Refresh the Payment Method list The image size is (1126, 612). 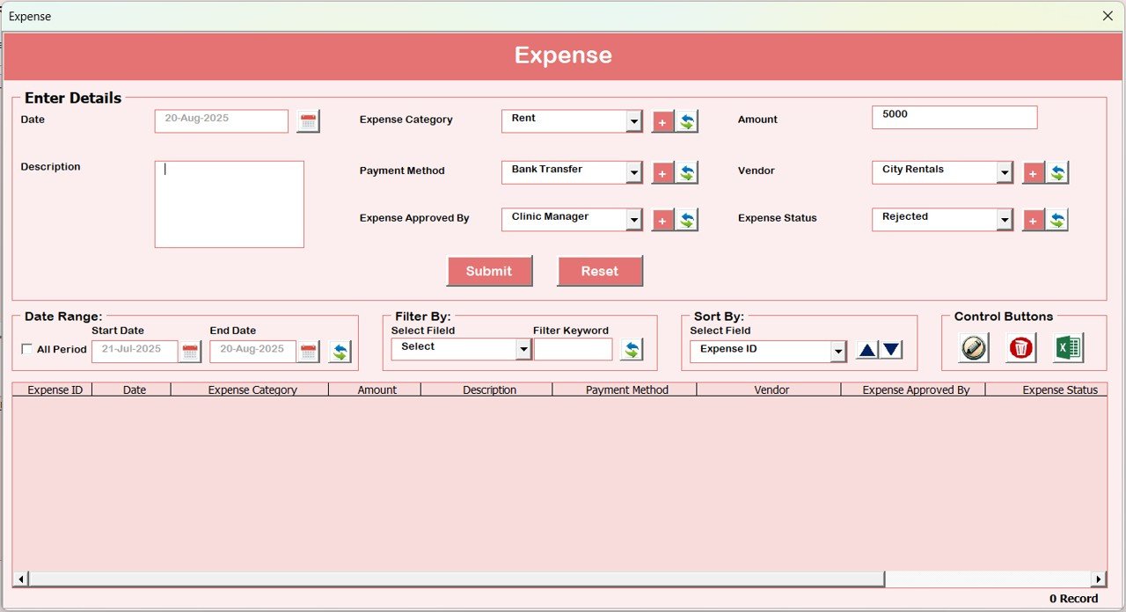point(687,173)
